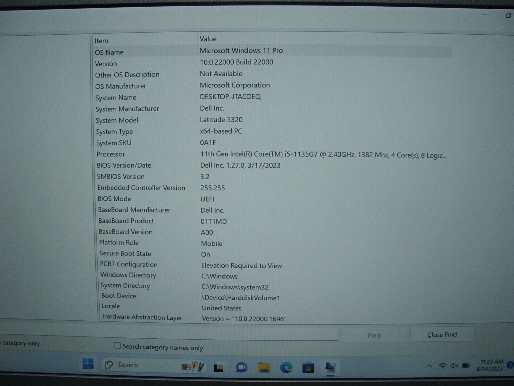The width and height of the screenshot is (514, 386).
Task: Open File Explorer from the taskbar
Action: pyautogui.click(x=264, y=367)
